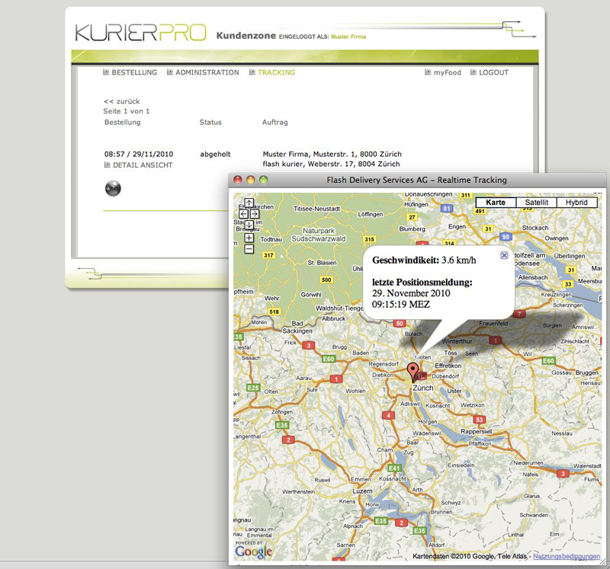The image size is (610, 569).
Task: Maximize the Realtime Tracking window with green button
Action: tap(263, 180)
